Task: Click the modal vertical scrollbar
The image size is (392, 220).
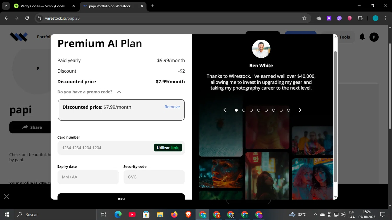Action: click(335, 117)
